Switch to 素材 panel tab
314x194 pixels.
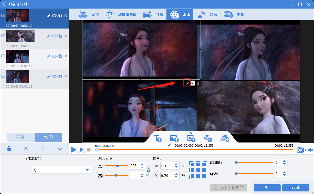(x=20, y=137)
